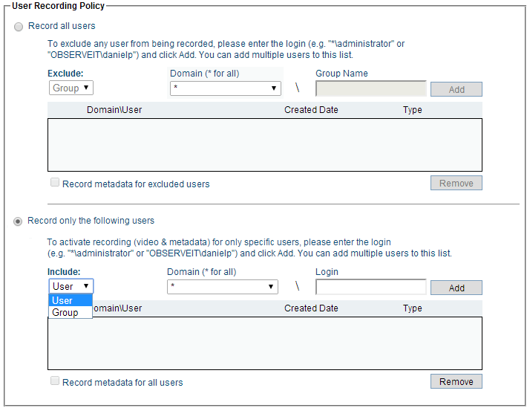This screenshot has height=408, width=527.
Task: Expand the Domain dropdown in Include section
Action: 223,287
